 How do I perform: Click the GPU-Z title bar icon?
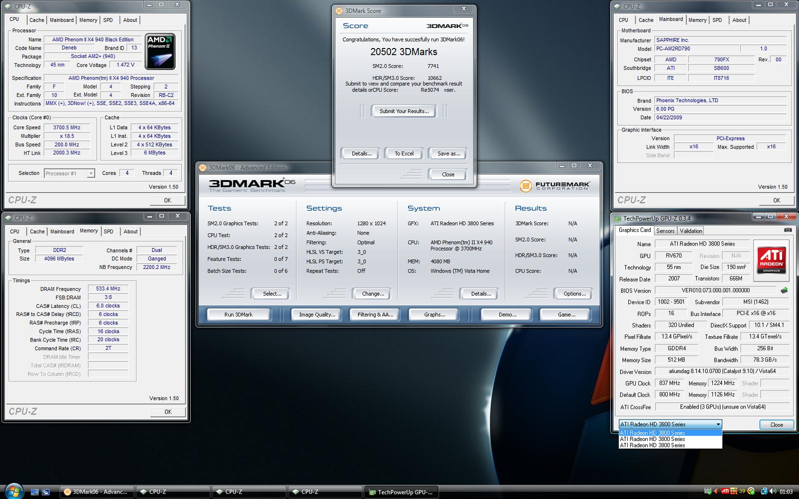tap(618, 218)
